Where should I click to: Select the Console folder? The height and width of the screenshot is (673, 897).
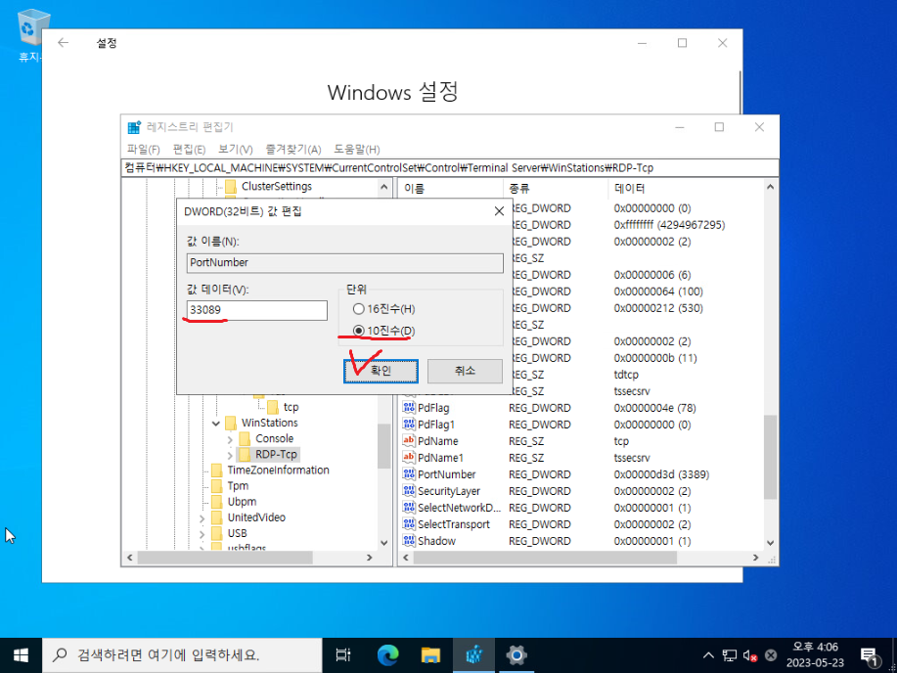[274, 438]
